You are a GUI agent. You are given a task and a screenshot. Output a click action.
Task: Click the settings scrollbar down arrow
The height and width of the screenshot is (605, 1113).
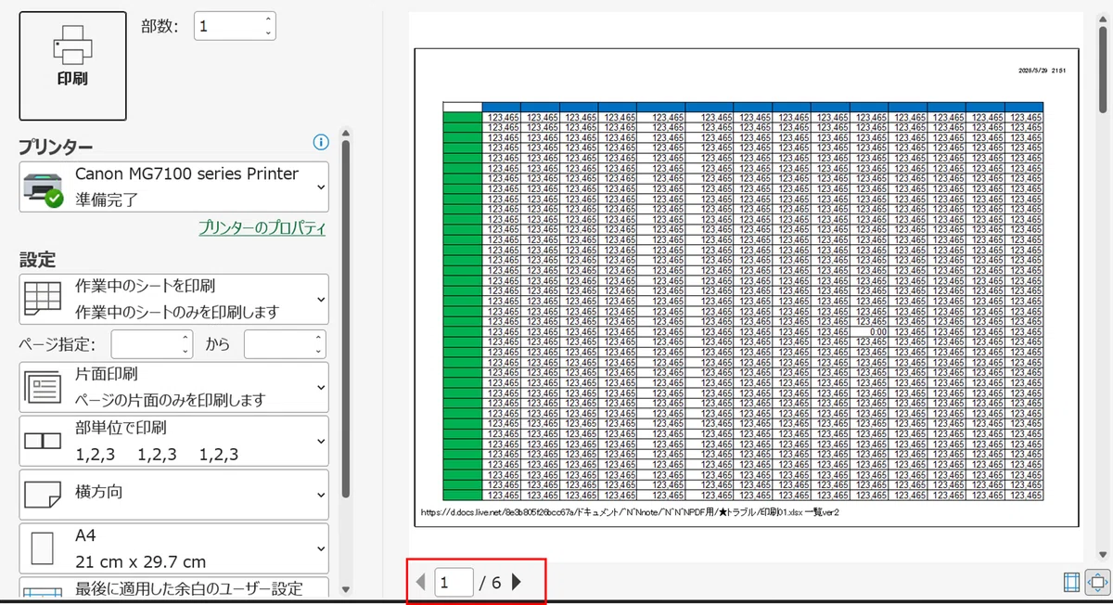coord(346,588)
